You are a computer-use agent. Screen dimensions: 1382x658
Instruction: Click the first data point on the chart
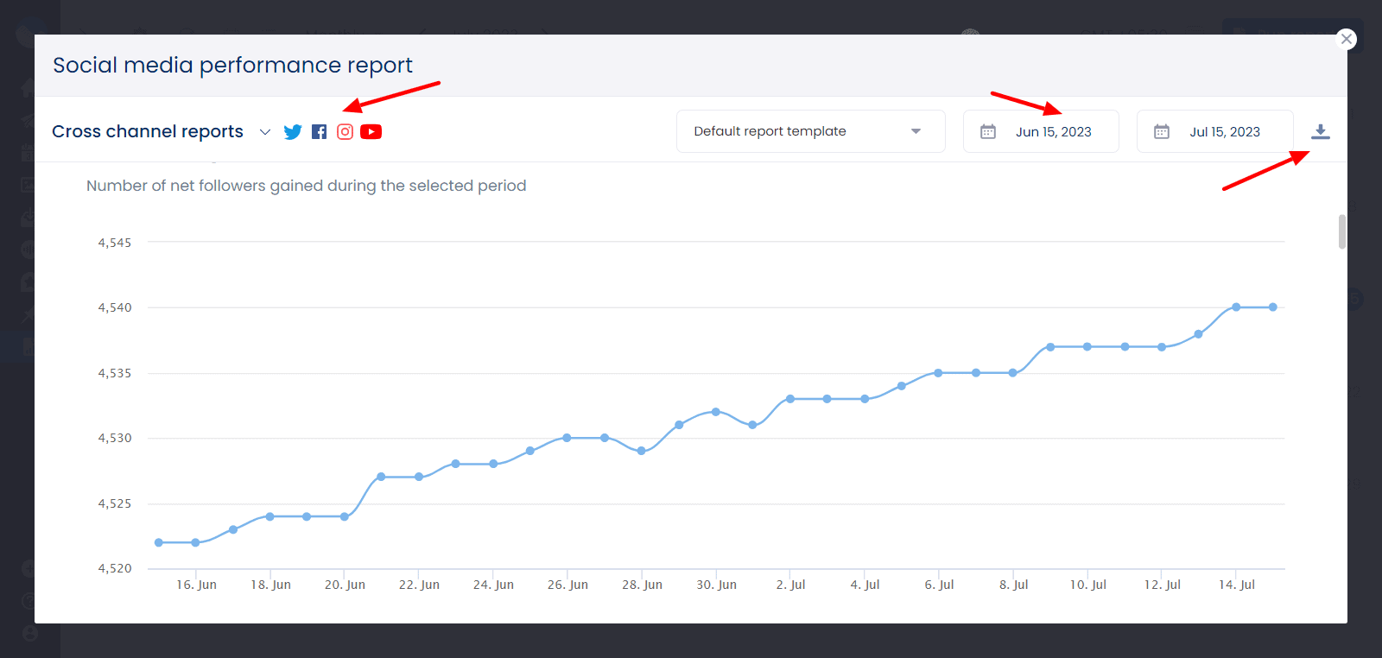(x=159, y=542)
